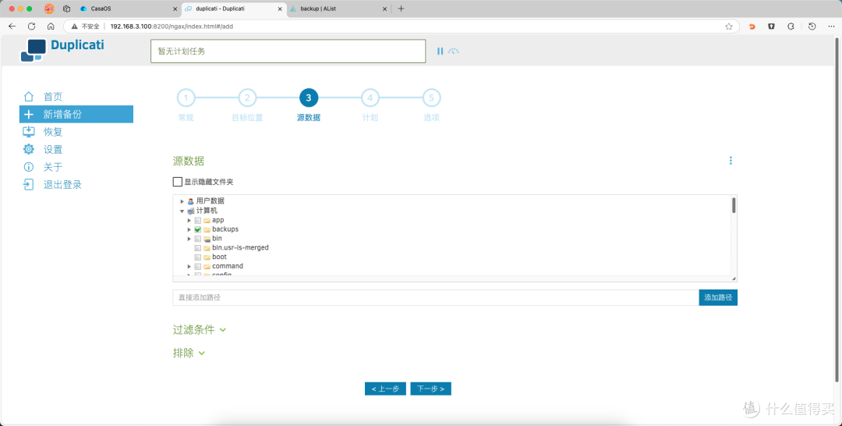842x426 pixels.
Task: Open the browser more options ellipsis
Action: (x=831, y=27)
